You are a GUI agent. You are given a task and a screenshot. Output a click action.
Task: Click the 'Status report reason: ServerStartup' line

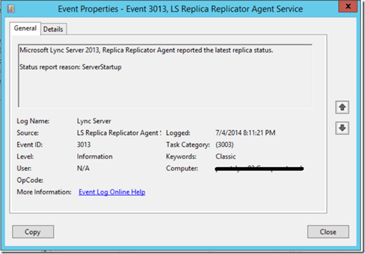(70, 67)
